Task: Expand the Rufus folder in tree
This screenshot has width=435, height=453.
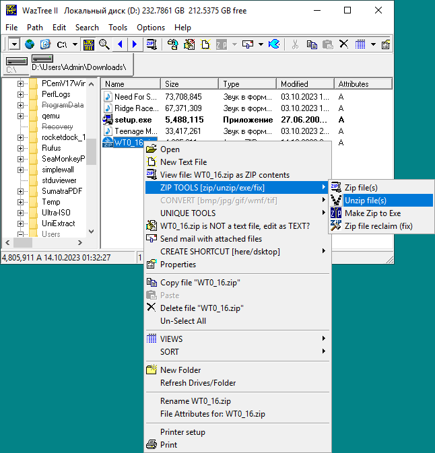Action: pos(20,148)
